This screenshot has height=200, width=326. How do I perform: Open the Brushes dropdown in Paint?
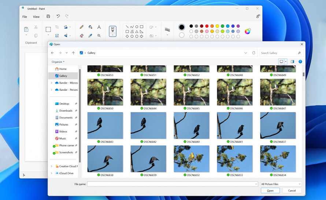pos(113,35)
